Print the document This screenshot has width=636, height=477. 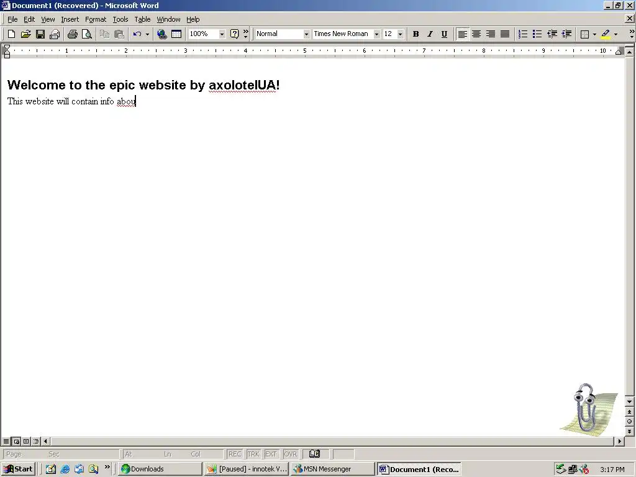pos(73,34)
